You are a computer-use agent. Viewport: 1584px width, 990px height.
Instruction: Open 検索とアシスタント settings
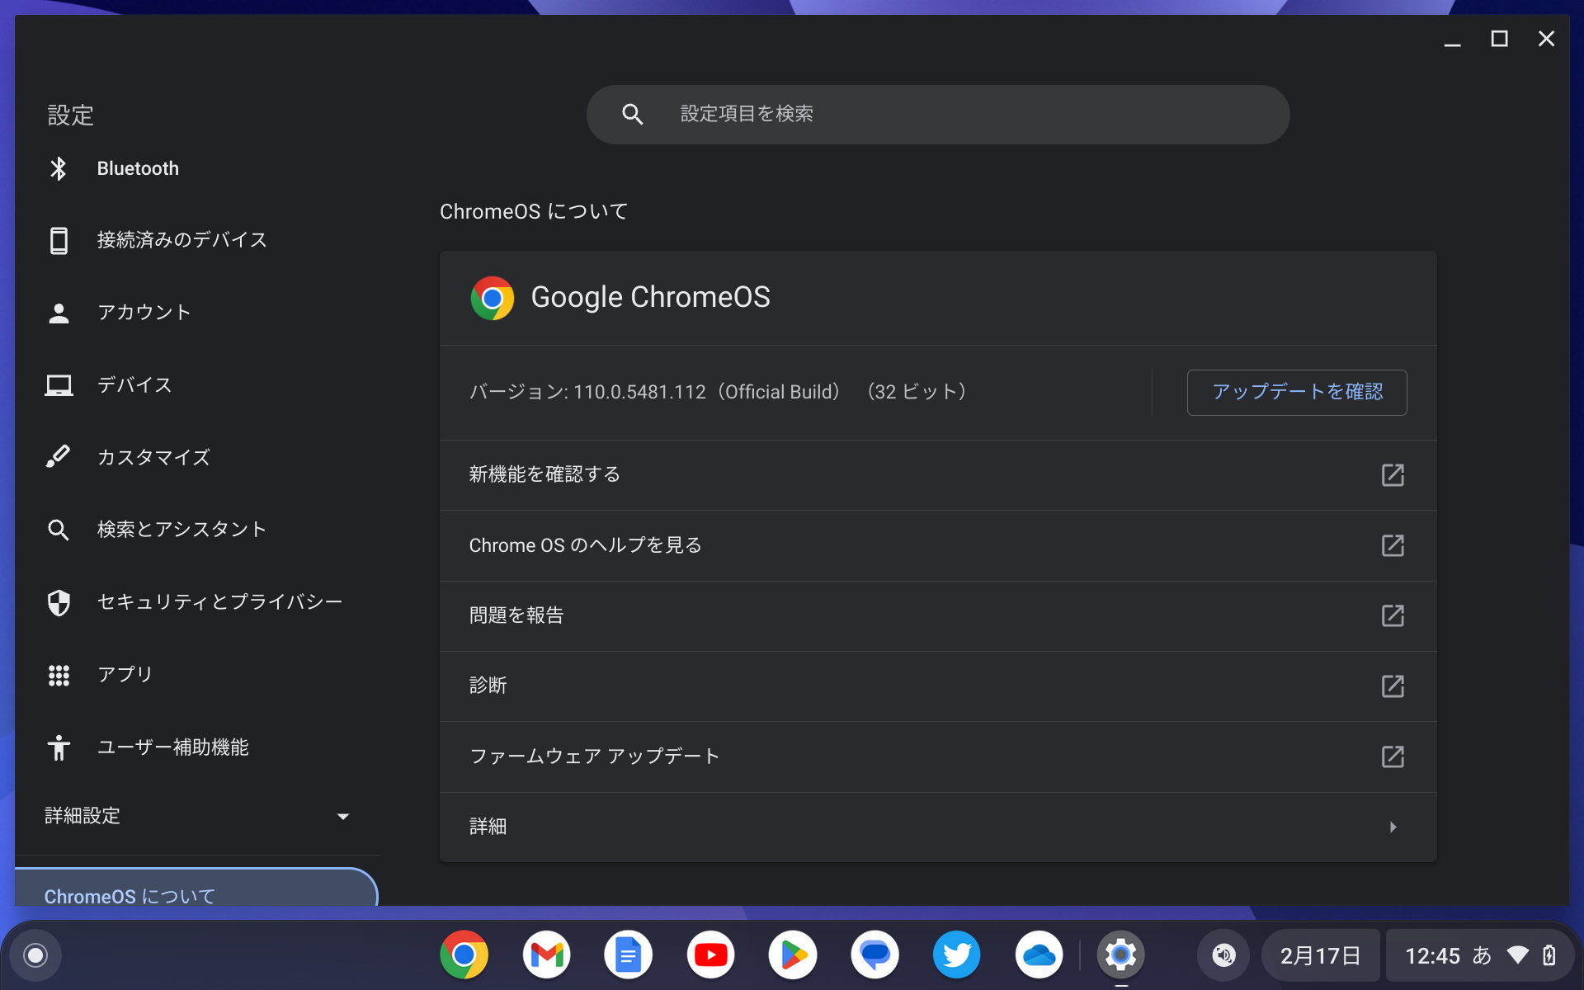[181, 529]
